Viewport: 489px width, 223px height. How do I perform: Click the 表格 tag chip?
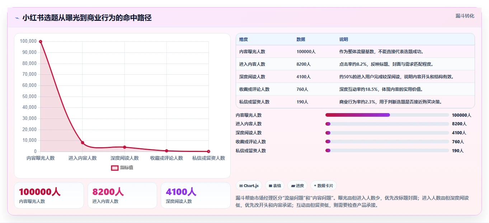pos(275,186)
